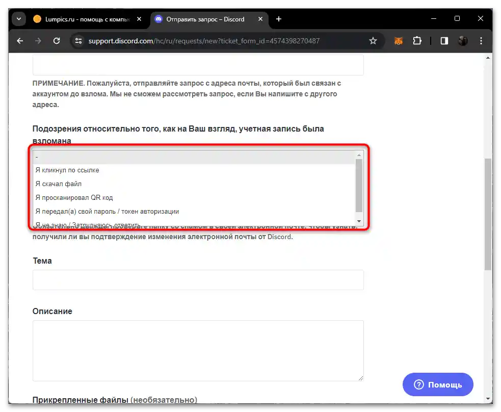Toggle the browser side panel
Viewport: 501px width, 412px height.
444,41
